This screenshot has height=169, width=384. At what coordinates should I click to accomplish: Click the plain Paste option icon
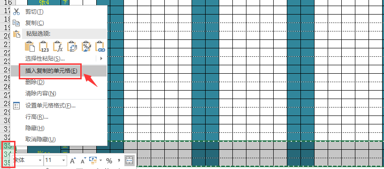[x=30, y=46]
